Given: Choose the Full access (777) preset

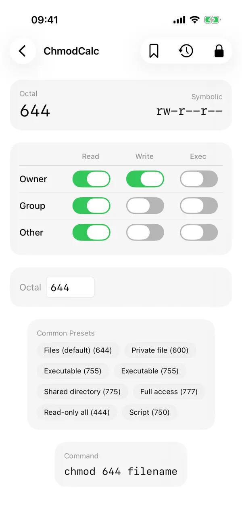Looking at the screenshot, I should click(x=169, y=392).
